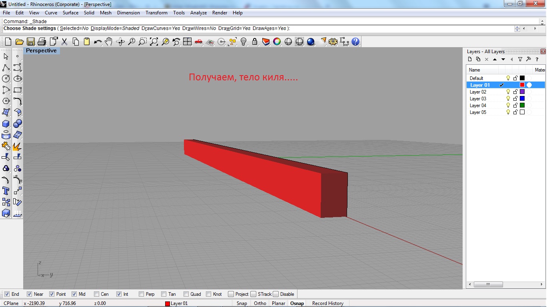Select the Circle tool in left toolbar
The height and width of the screenshot is (307, 547).
[x=6, y=79]
